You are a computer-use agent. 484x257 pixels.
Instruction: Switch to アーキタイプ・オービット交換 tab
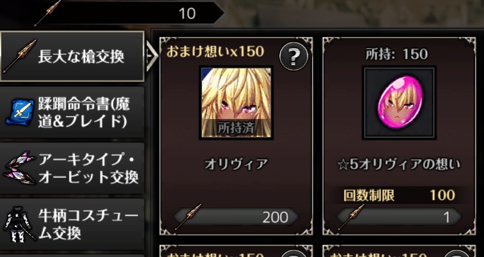point(72,168)
